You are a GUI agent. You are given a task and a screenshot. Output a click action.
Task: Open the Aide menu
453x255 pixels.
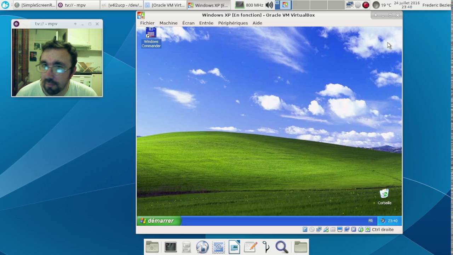pyautogui.click(x=257, y=23)
